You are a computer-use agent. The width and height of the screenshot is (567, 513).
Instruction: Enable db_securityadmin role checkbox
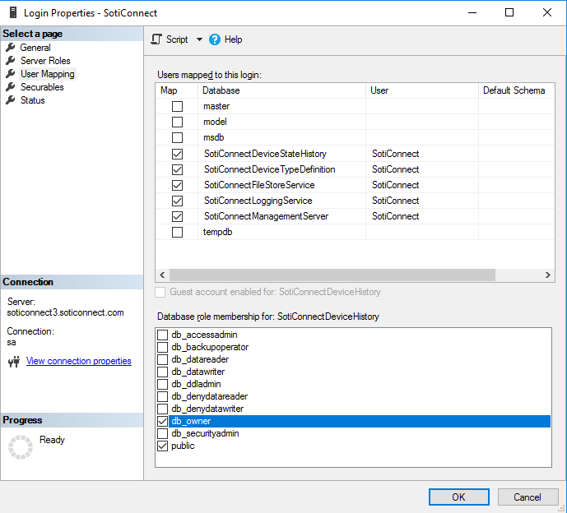163,433
